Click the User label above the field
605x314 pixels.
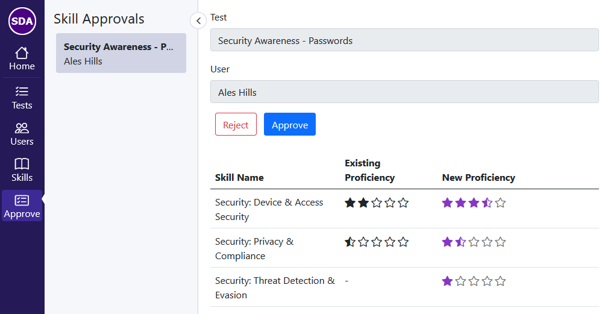[220, 69]
